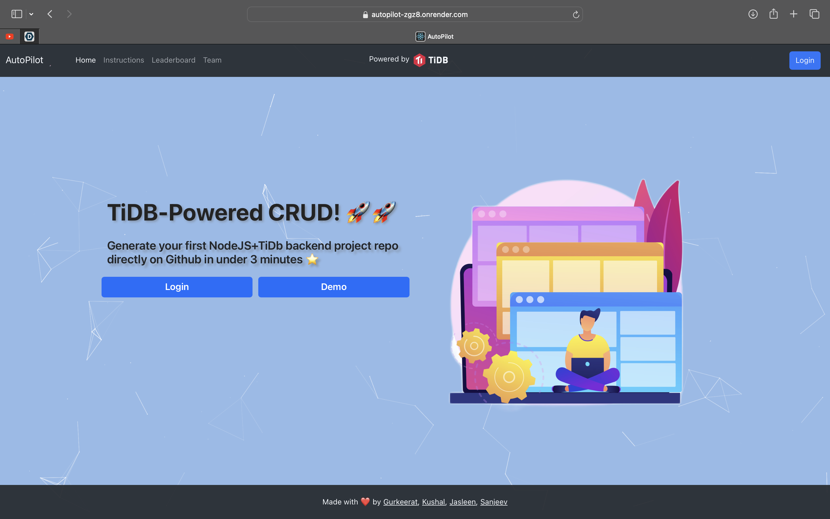
Task: Open the downloads icon in toolbar
Action: click(x=753, y=14)
